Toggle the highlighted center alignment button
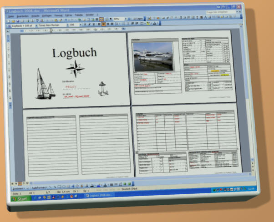Viewport: 274px width, 222px height. pos(103,24)
